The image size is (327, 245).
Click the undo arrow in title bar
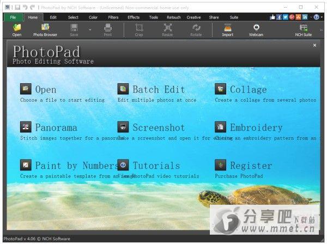click(25, 8)
